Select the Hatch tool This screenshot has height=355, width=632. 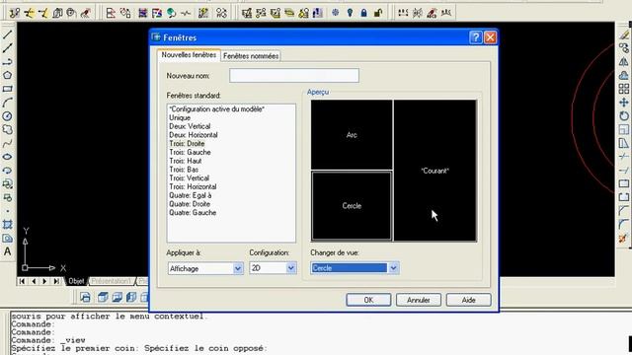point(7,225)
